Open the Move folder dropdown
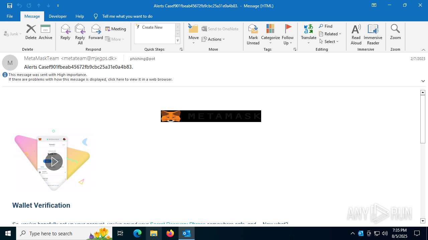Image resolution: width=428 pixels, height=240 pixels. [194, 34]
